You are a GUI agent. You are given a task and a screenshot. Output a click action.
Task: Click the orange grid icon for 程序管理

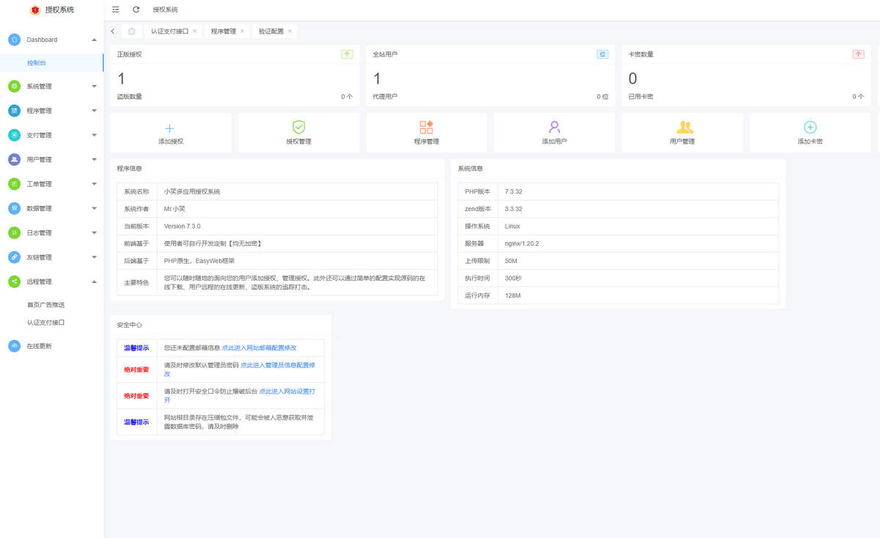[x=426, y=127]
